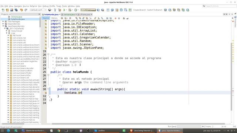Click the Clean and Build icon
This screenshot has height=133, width=237.
click(60, 10)
